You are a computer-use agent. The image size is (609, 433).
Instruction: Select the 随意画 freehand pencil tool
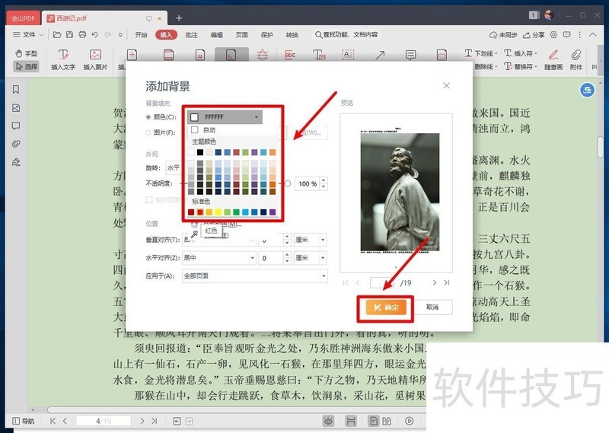[x=553, y=55]
